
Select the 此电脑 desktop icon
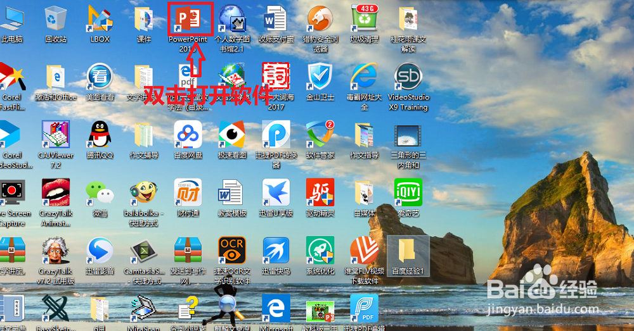11,19
